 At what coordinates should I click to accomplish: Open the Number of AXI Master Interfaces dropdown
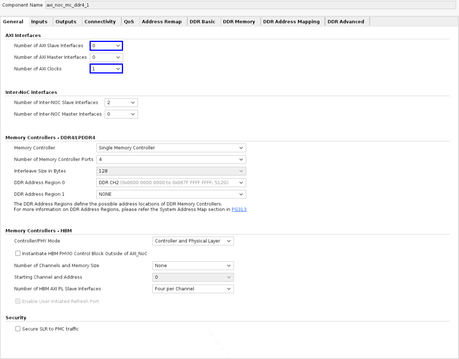pyautogui.click(x=106, y=57)
